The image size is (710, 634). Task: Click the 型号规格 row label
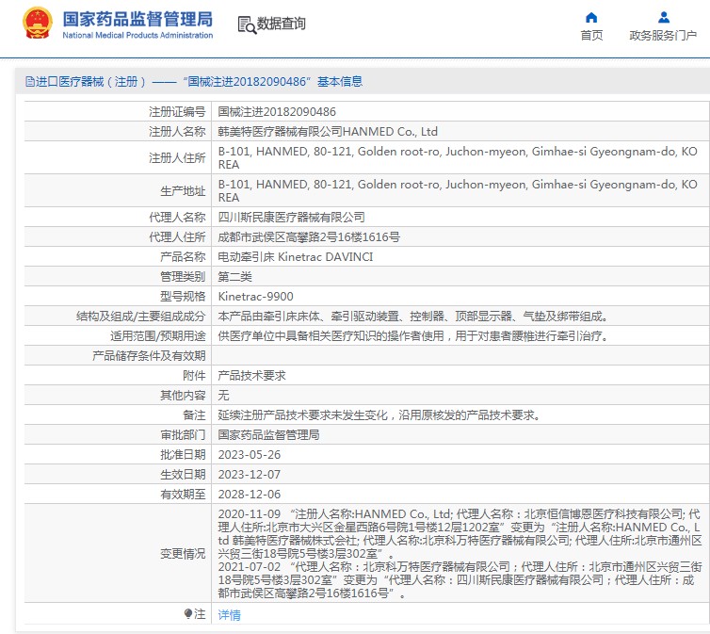(x=183, y=297)
